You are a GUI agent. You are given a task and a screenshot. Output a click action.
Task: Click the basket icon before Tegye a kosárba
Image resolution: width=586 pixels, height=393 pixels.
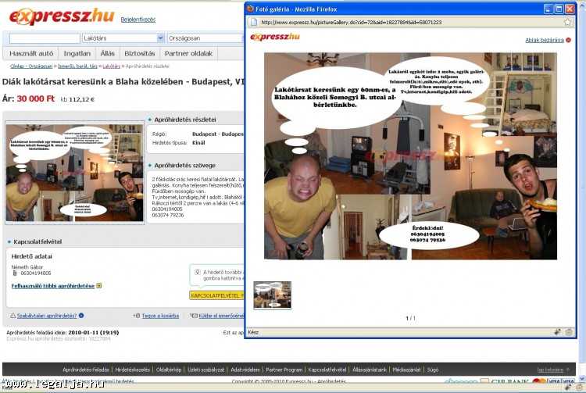click(137, 316)
